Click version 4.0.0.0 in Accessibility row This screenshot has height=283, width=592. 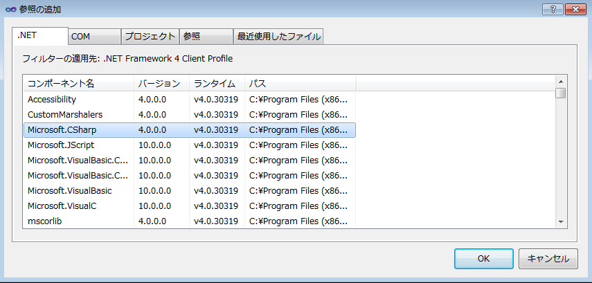(152, 100)
